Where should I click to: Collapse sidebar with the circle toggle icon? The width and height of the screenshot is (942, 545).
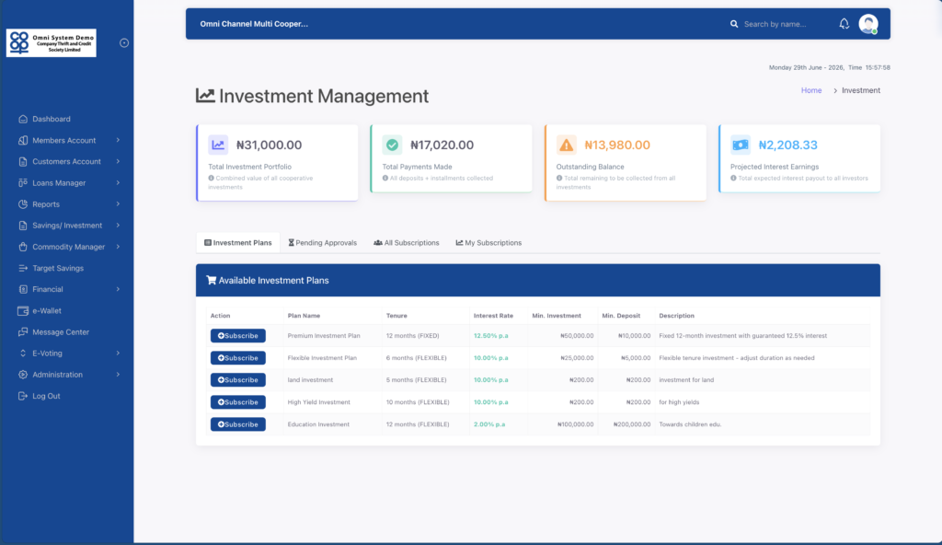[124, 42]
